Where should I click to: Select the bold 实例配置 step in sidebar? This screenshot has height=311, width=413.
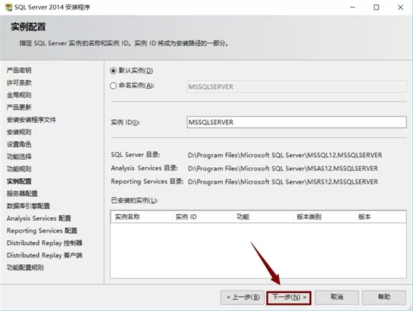coord(19,181)
